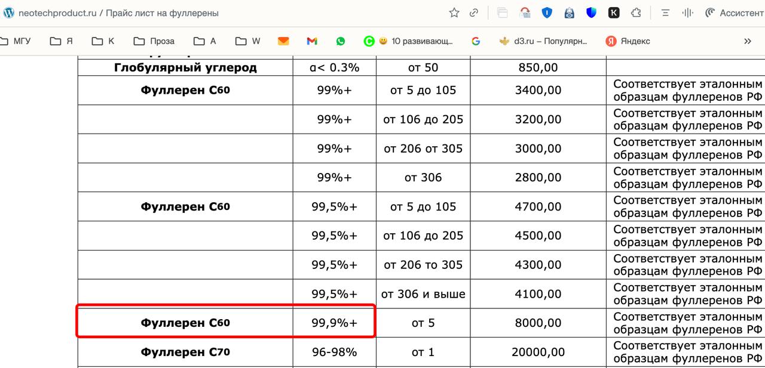Click the neotechproduct.ru address bar

click(x=179, y=13)
